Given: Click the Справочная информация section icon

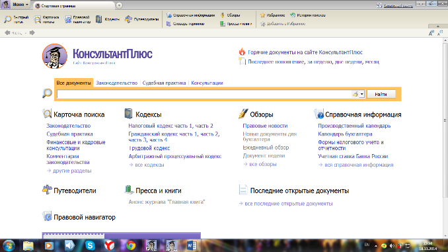Looking at the screenshot, I should (318, 114).
